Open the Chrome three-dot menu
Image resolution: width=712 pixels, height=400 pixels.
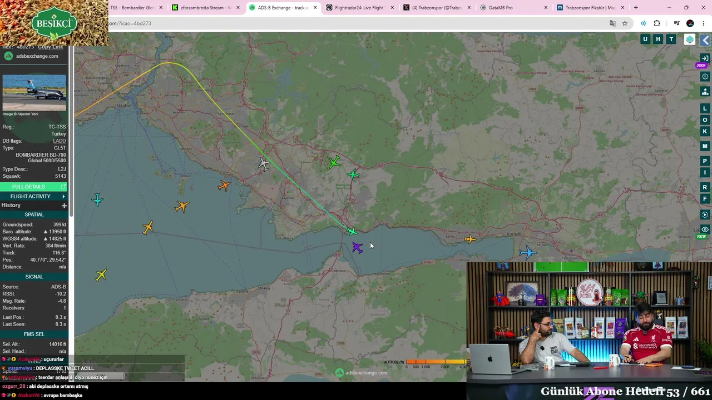tap(704, 23)
